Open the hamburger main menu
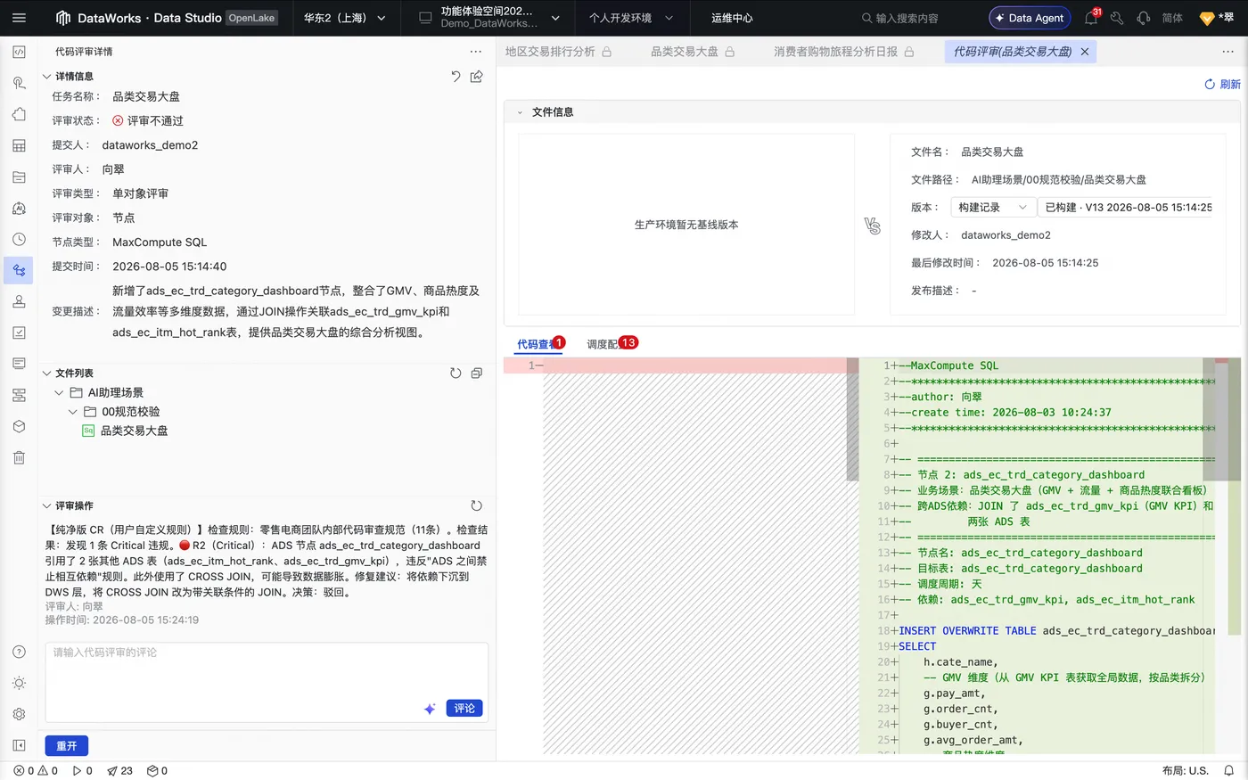 19,18
